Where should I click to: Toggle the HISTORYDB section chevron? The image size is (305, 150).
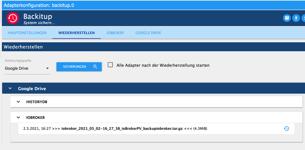18,102
